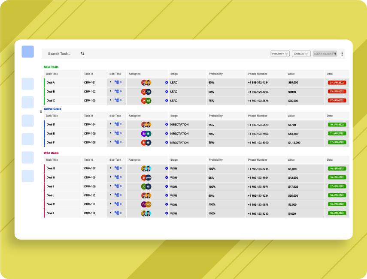Viewport: 367px width, 279px height.
Task: Click the subtask tree icon beside Deal A
Action: click(x=117, y=82)
